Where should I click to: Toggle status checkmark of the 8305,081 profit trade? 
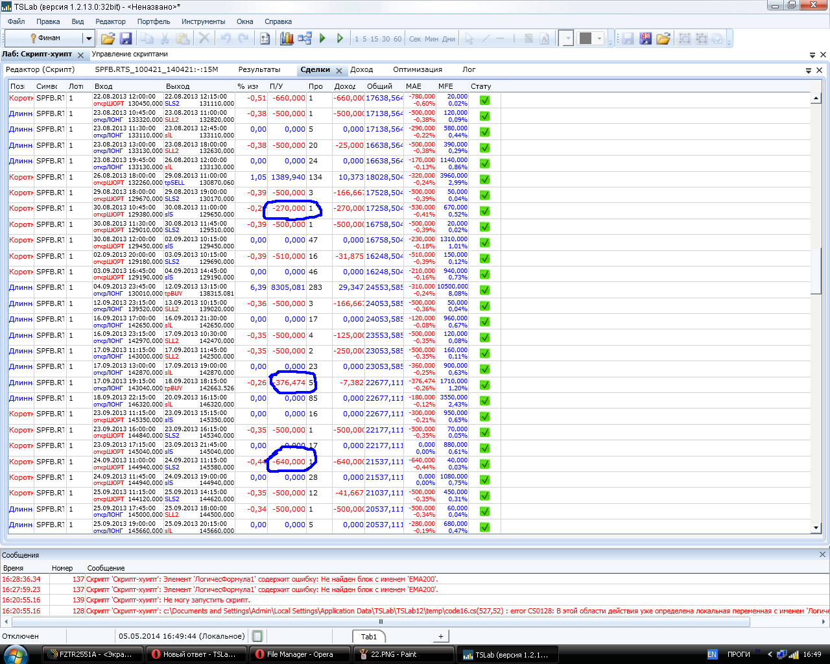484,290
